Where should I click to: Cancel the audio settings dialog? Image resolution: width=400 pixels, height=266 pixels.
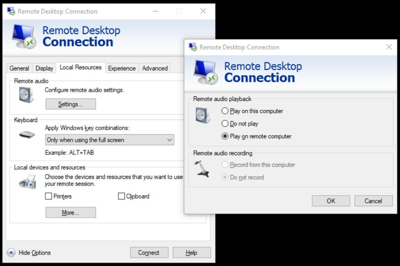[374, 201]
